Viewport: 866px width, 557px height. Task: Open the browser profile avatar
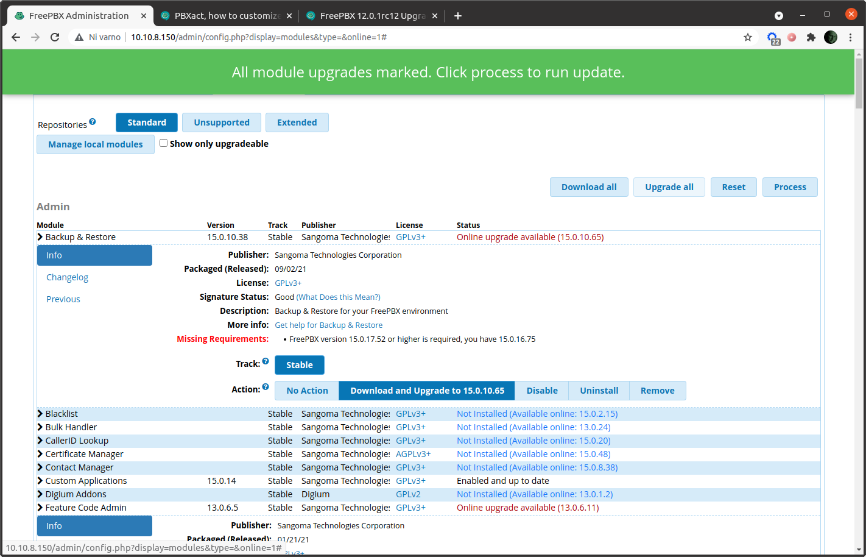[x=830, y=37]
